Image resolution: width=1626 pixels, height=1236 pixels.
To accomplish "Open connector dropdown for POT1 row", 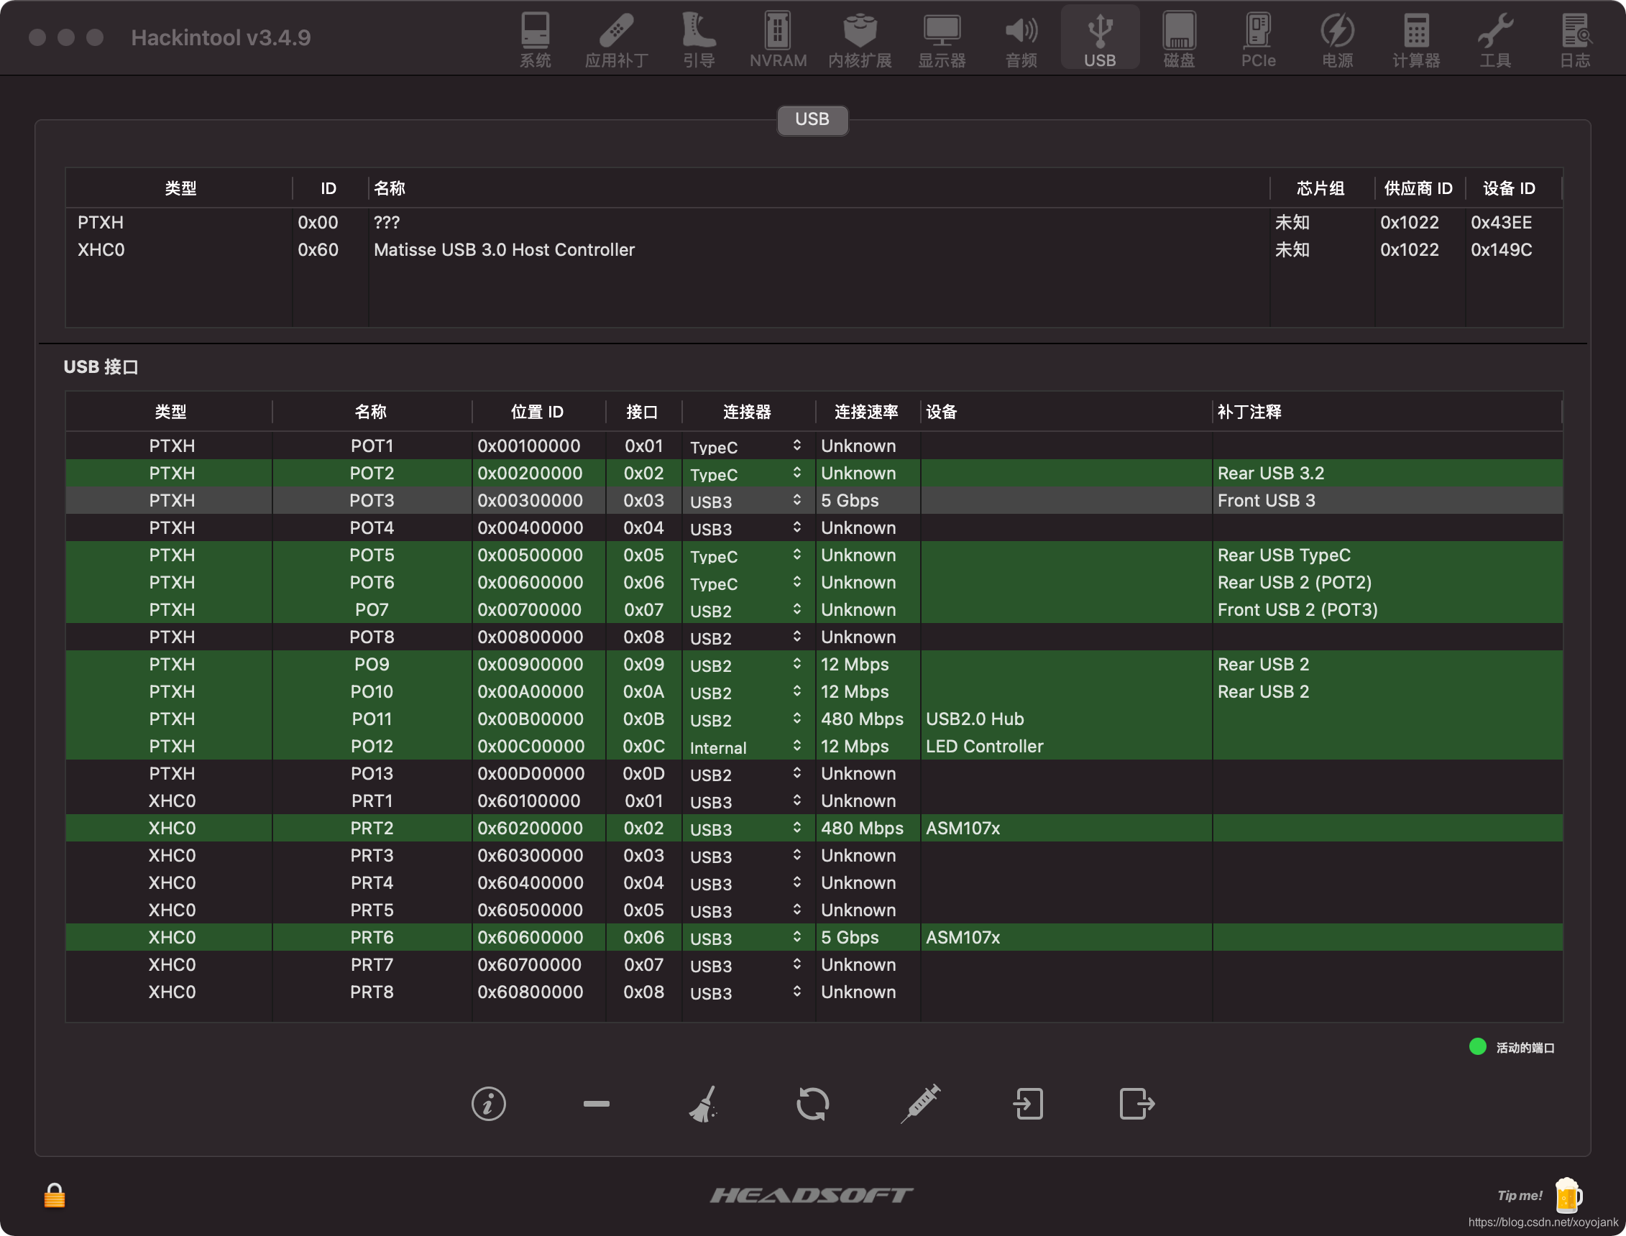I will pos(796,446).
